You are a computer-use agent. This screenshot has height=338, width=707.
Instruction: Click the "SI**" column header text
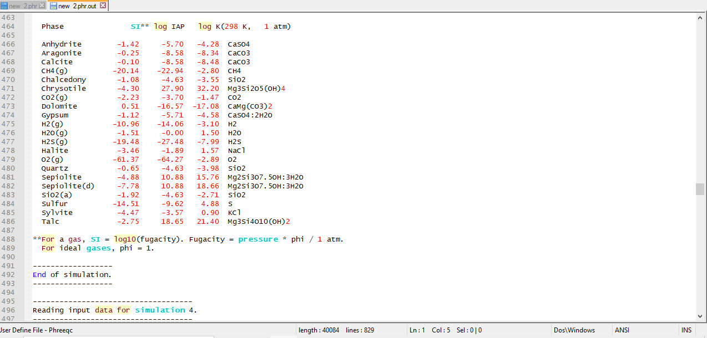(x=140, y=27)
